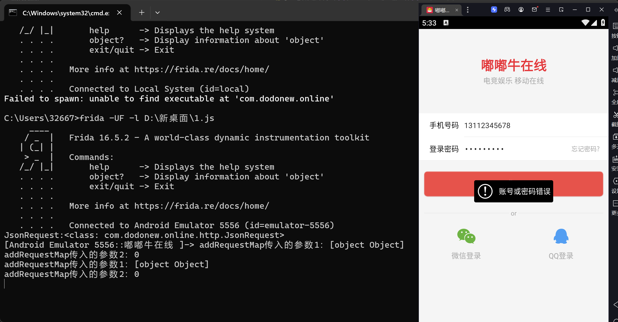Screen dimensions: 618x322
Task: Open the emulator user account icon
Action: [x=521, y=10]
